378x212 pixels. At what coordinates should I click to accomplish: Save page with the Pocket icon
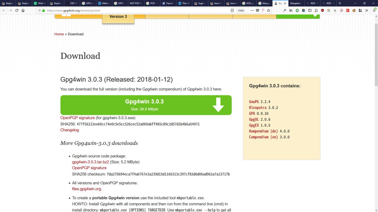(257, 11)
